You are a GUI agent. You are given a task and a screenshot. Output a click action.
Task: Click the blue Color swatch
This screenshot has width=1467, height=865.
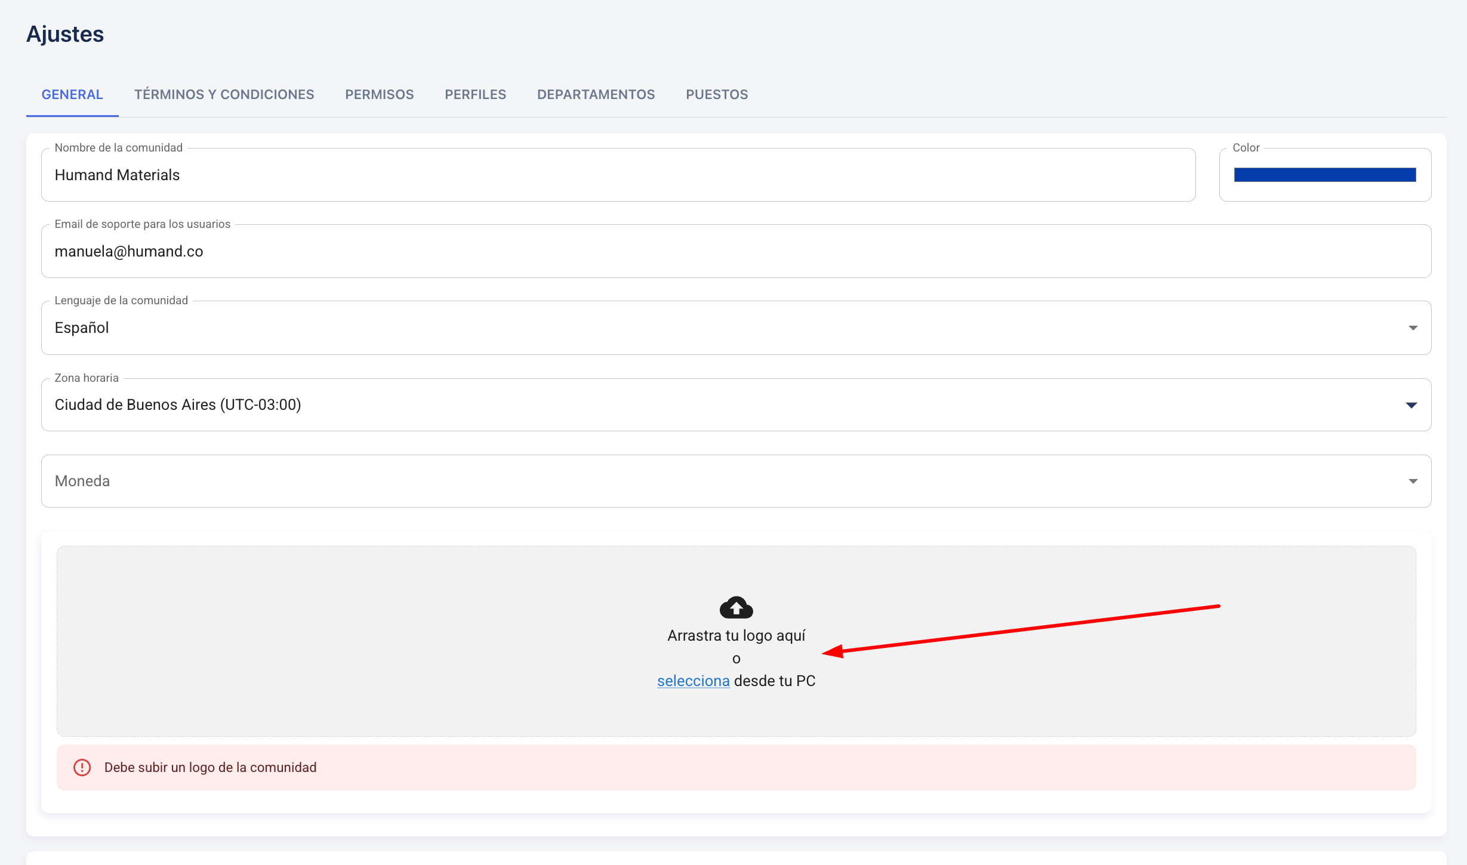point(1324,175)
